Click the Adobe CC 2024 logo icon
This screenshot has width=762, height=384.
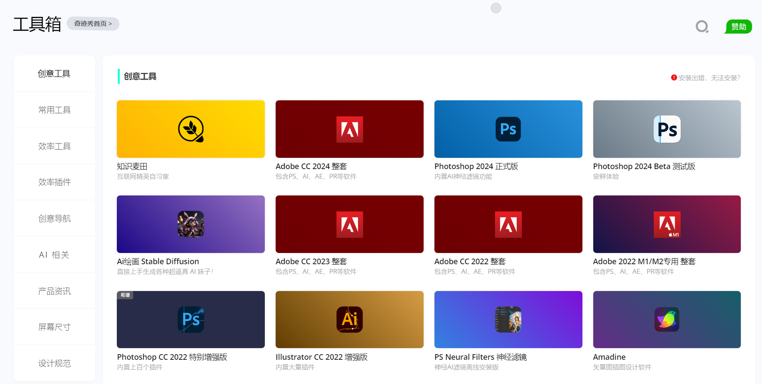coord(350,129)
